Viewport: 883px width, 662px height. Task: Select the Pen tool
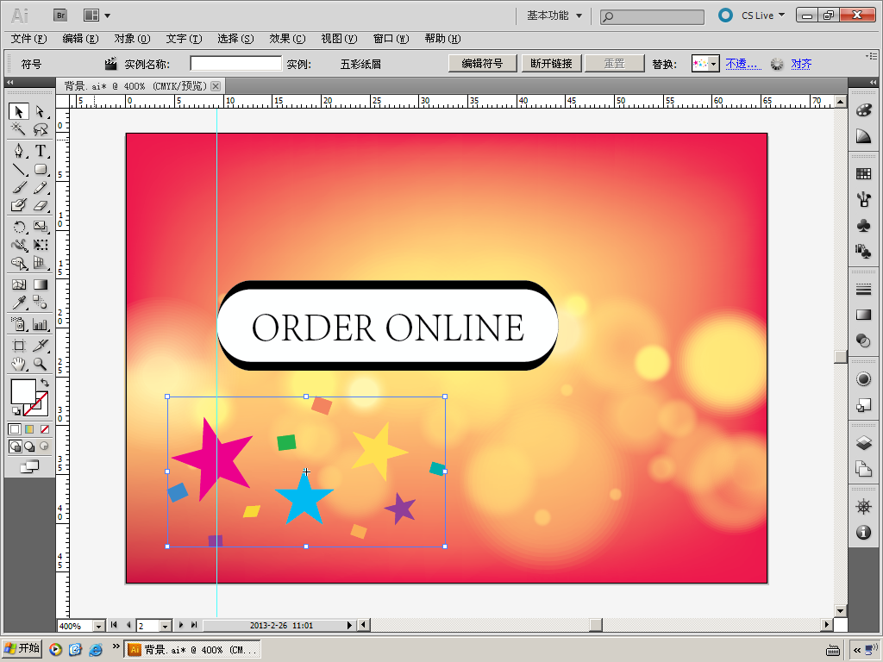tap(19, 151)
